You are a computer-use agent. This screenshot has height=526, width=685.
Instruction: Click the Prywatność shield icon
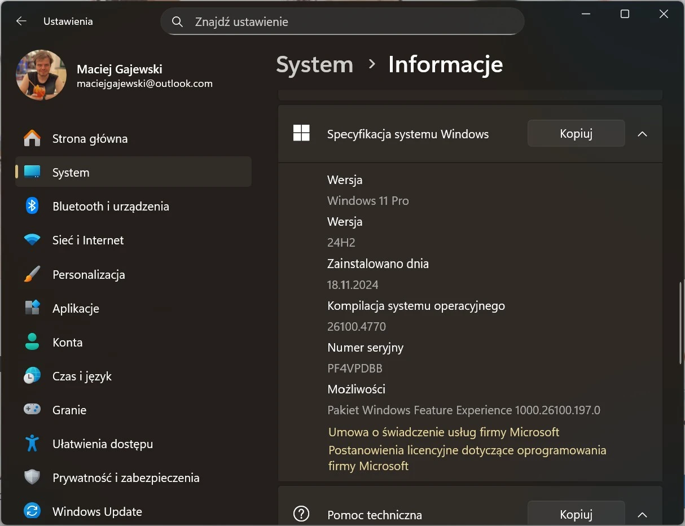(x=32, y=477)
